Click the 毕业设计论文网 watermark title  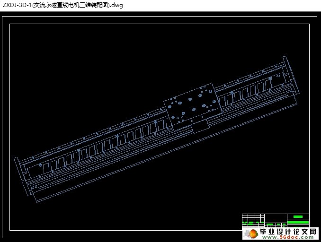[287, 232]
